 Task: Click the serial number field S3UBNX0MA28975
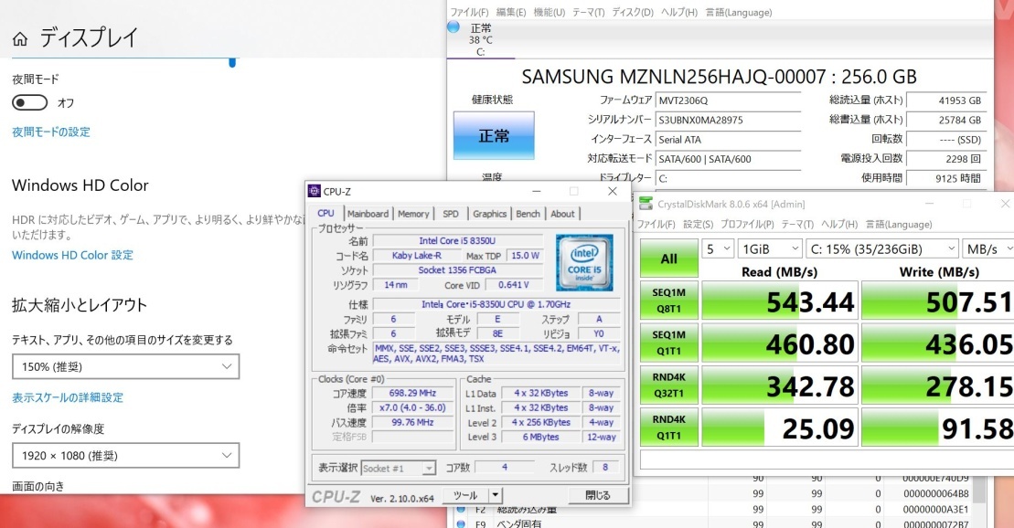click(728, 120)
